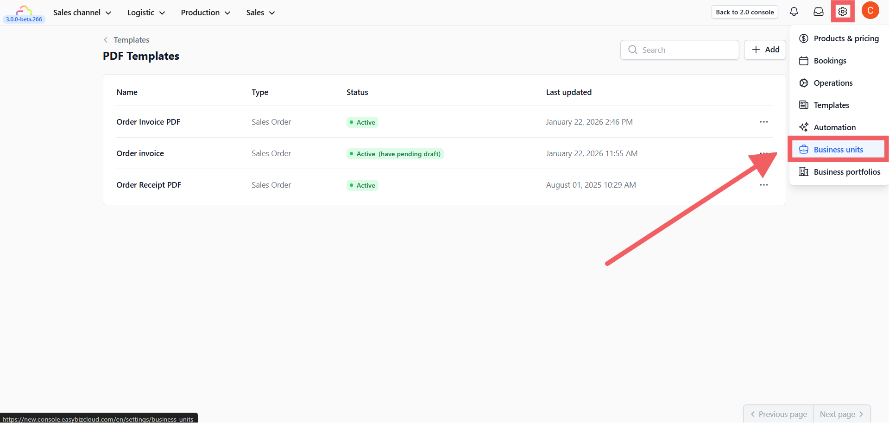The height and width of the screenshot is (423, 889).
Task: Click Sales Order type in Order Receipt PDF row
Action: pos(271,185)
